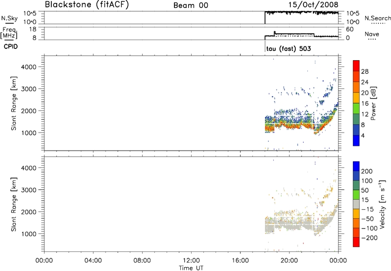This screenshot has width=391, height=271.
Task: Click the '60' right-axis label of Freq. panel
Action: pyautogui.click(x=349, y=29)
